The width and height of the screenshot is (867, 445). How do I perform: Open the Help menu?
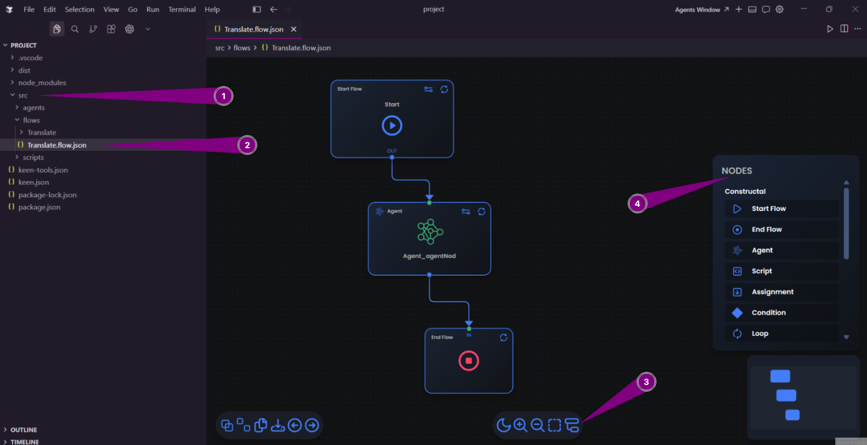click(x=212, y=9)
